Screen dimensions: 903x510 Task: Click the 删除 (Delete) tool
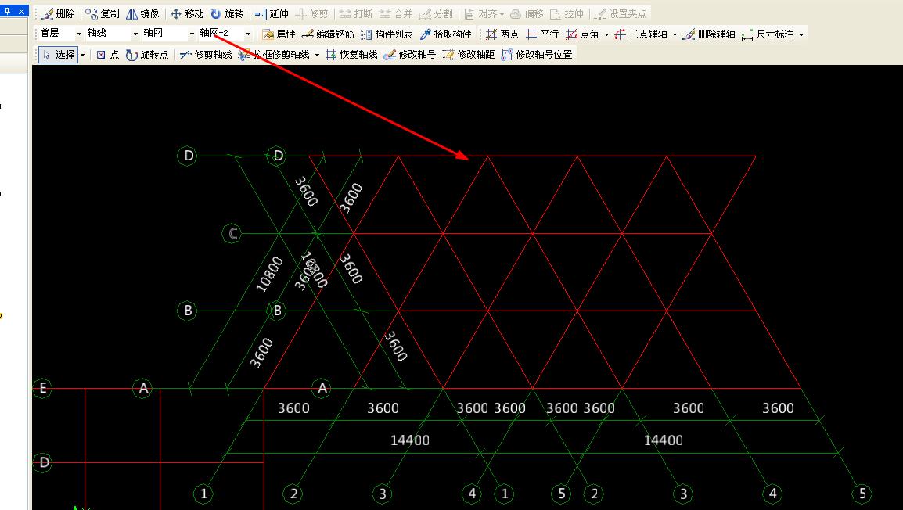point(58,13)
